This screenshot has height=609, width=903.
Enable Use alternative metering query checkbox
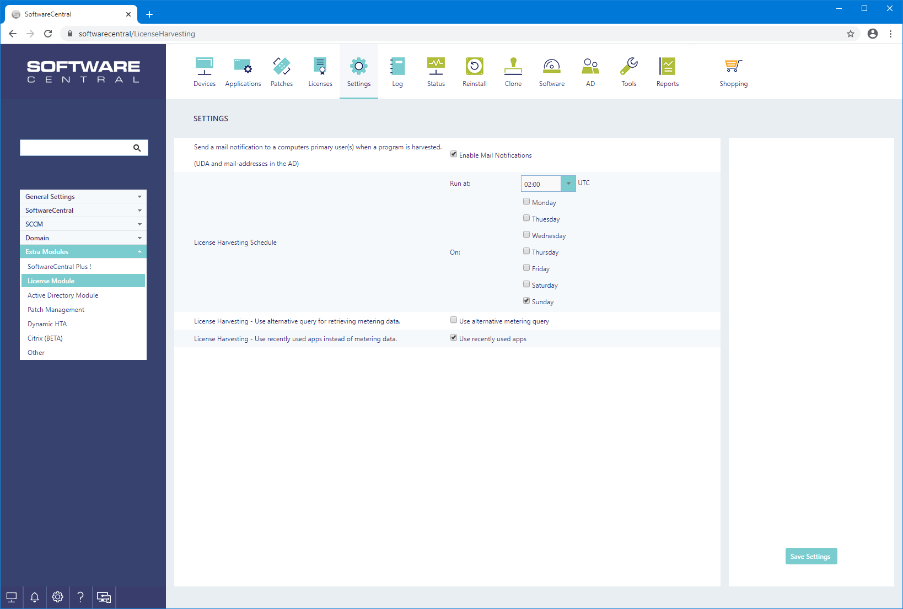pos(454,320)
